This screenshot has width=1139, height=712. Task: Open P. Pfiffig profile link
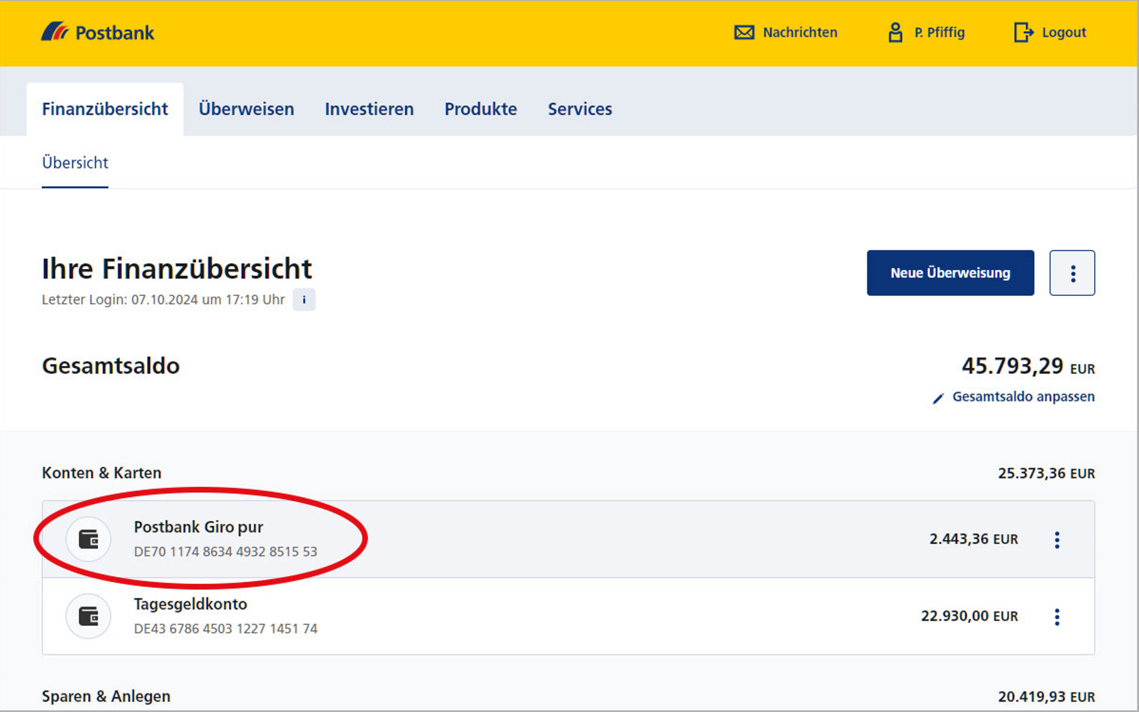coord(939,32)
